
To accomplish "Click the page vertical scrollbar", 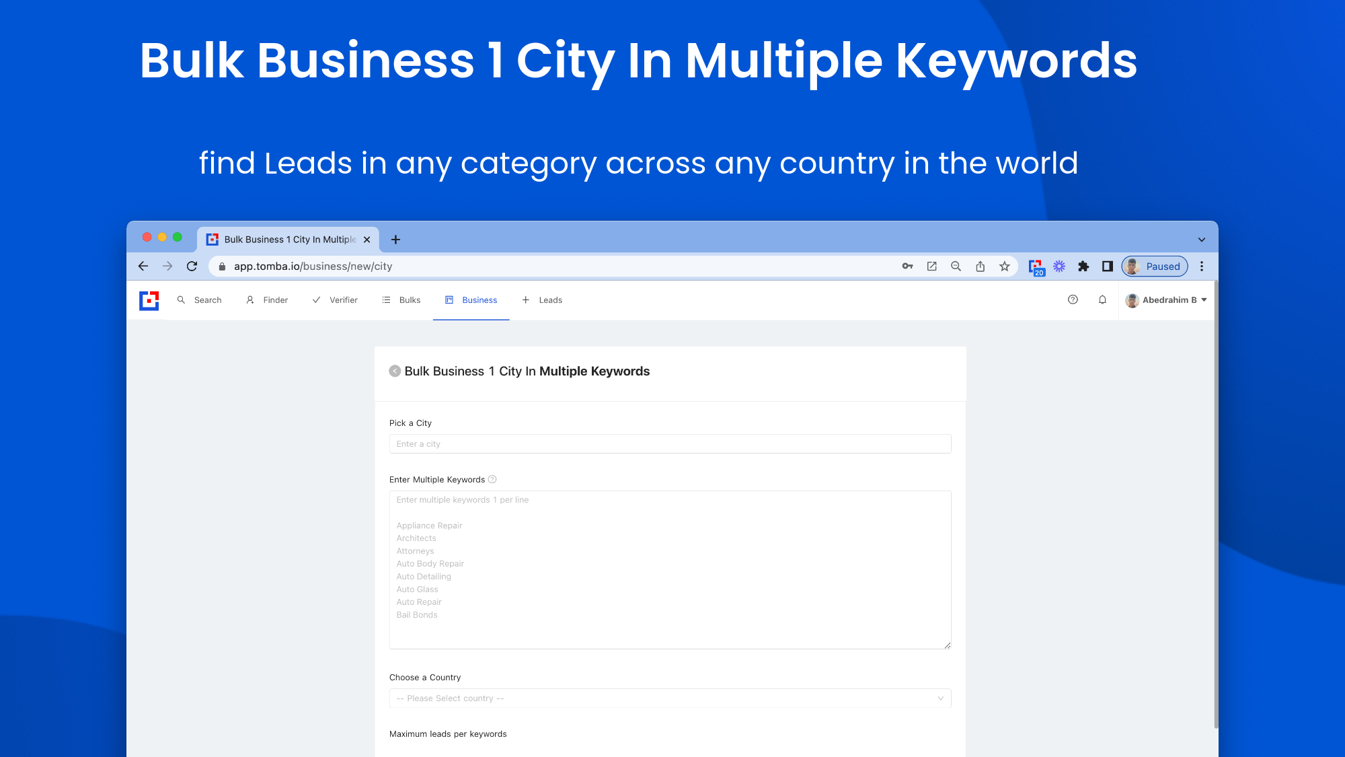I will click(1215, 505).
